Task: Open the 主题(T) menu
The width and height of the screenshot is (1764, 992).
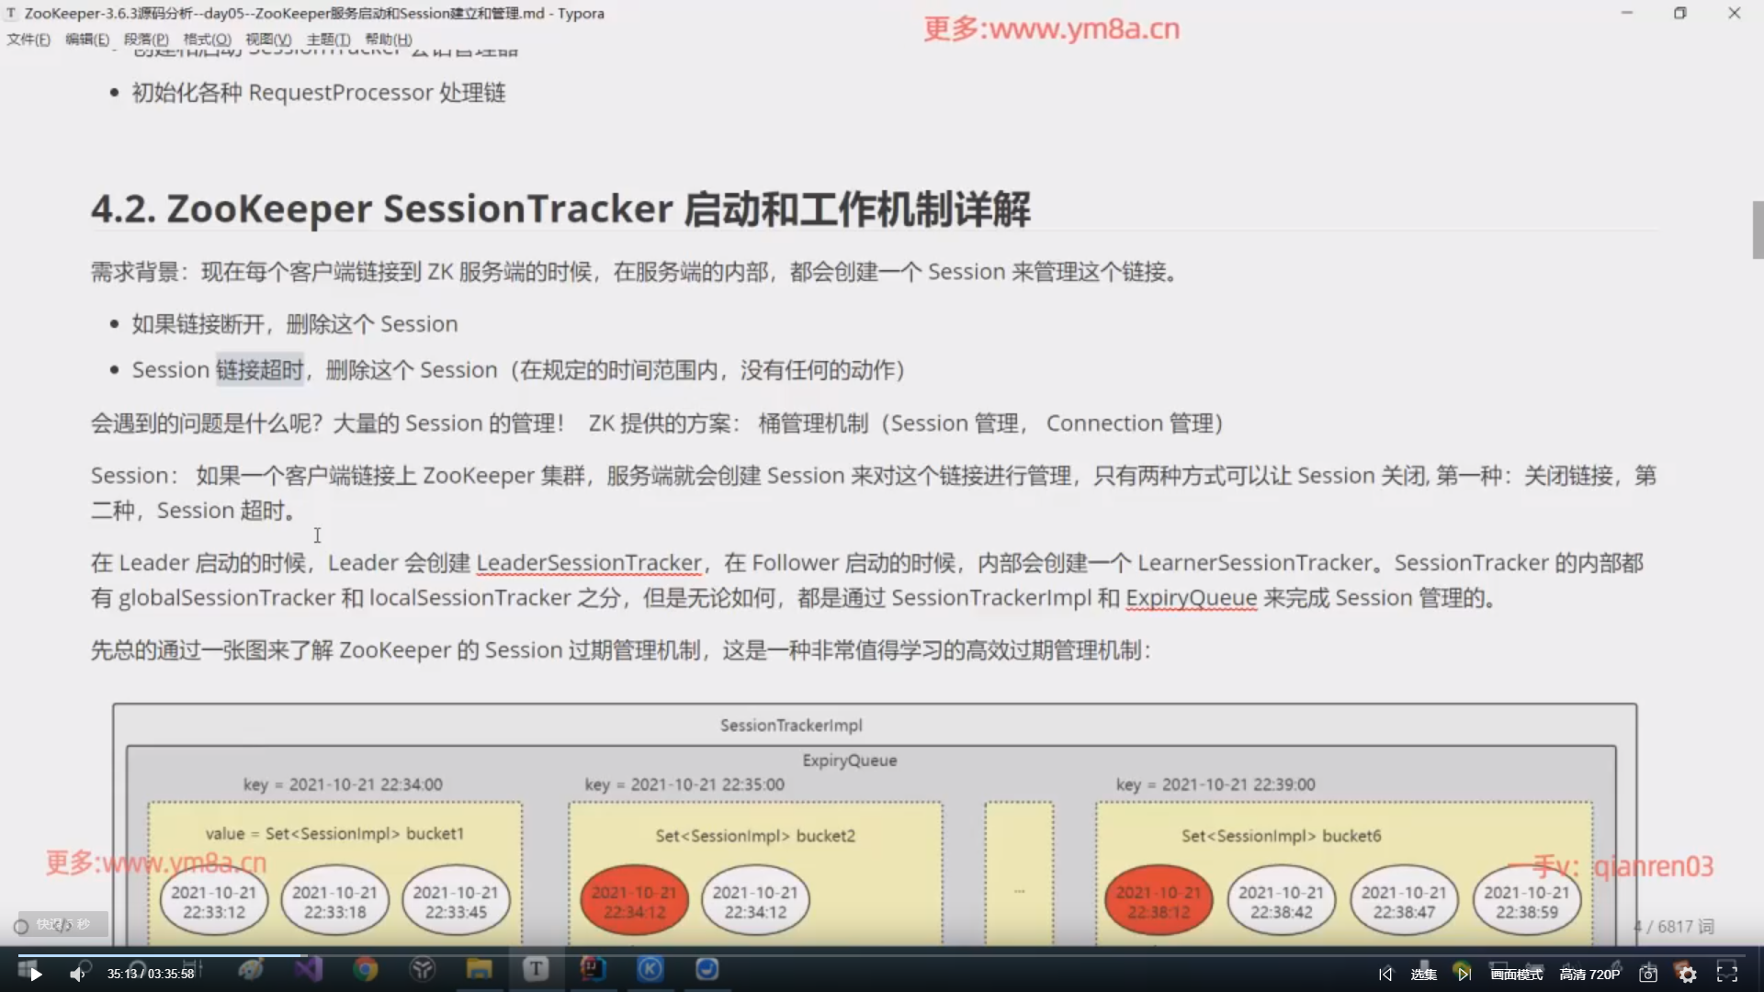Action: (x=328, y=39)
